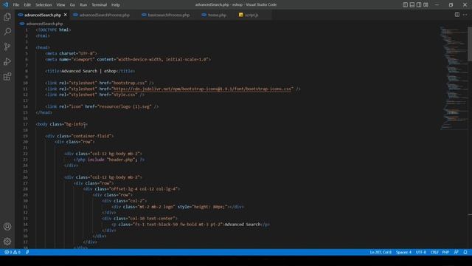Open the Selection menu
472x266 pixels.
(x=44, y=5)
